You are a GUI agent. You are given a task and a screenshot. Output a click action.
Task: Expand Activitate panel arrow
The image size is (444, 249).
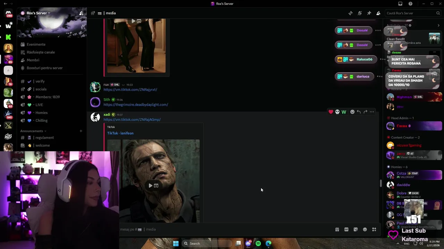point(438,25)
